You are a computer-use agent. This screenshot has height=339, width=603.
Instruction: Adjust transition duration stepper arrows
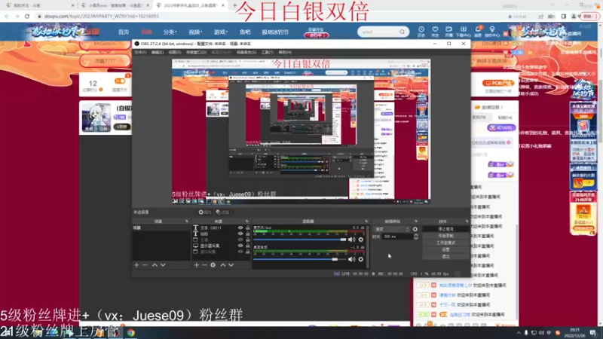[x=416, y=237]
